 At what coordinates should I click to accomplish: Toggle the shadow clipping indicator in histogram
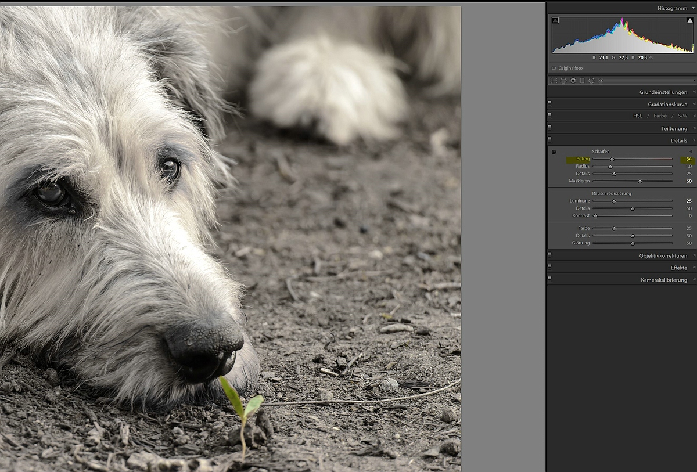(x=555, y=20)
